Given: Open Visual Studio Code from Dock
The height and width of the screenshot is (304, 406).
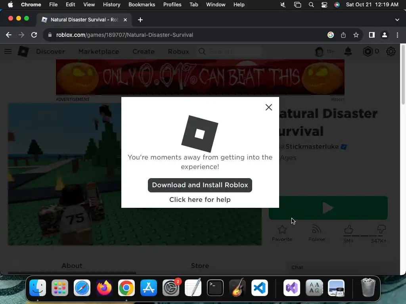Looking at the screenshot, I should point(260,288).
